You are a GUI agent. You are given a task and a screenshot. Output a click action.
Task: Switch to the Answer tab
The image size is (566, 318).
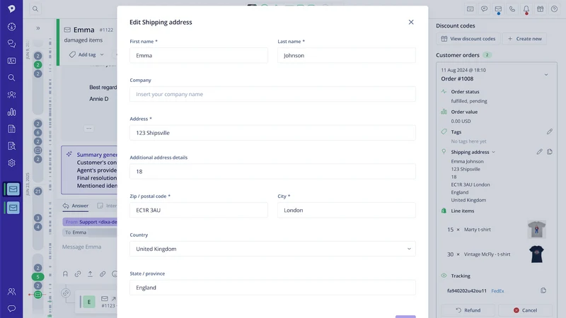76,206
